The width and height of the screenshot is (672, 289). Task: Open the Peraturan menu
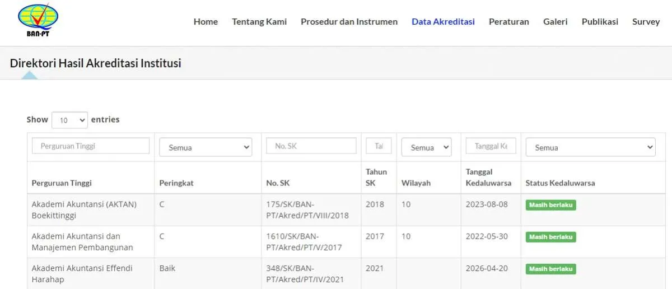(508, 22)
